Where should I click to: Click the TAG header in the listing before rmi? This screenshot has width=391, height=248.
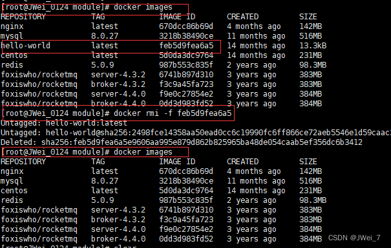(x=98, y=17)
